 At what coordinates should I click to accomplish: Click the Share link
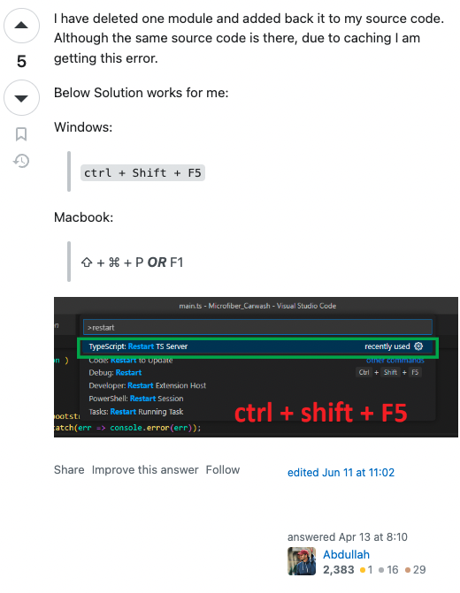click(69, 469)
